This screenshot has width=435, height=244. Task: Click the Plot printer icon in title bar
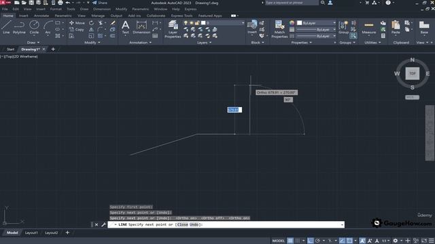(x=60, y=3)
